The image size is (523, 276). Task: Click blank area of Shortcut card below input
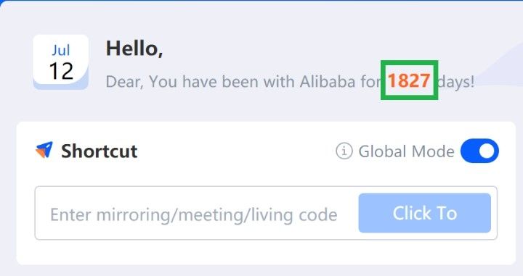266,252
